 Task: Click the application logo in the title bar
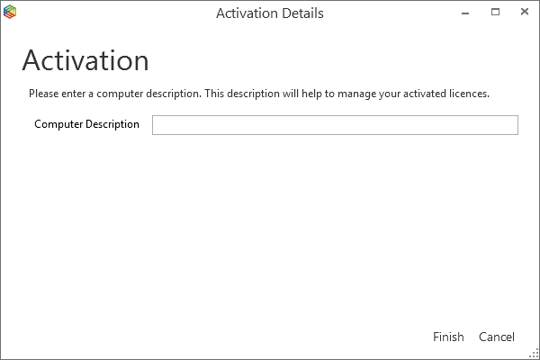tap(10, 13)
